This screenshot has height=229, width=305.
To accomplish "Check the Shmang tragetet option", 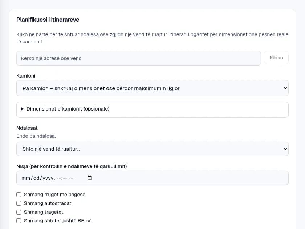I will pos(19,212).
